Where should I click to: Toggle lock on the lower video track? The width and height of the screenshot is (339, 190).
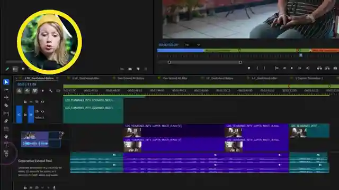click(x=25, y=115)
